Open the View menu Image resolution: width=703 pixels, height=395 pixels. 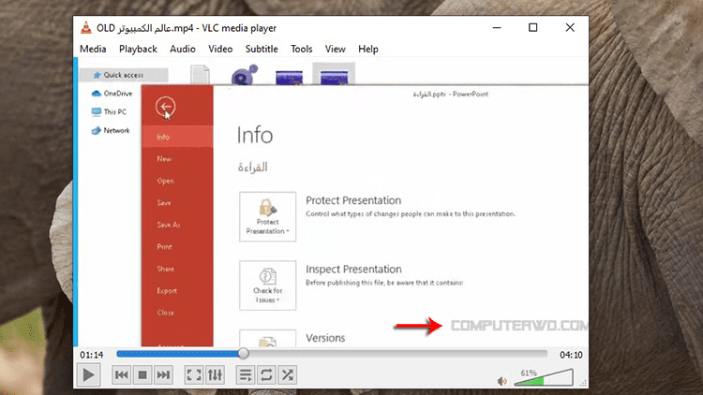tap(336, 49)
